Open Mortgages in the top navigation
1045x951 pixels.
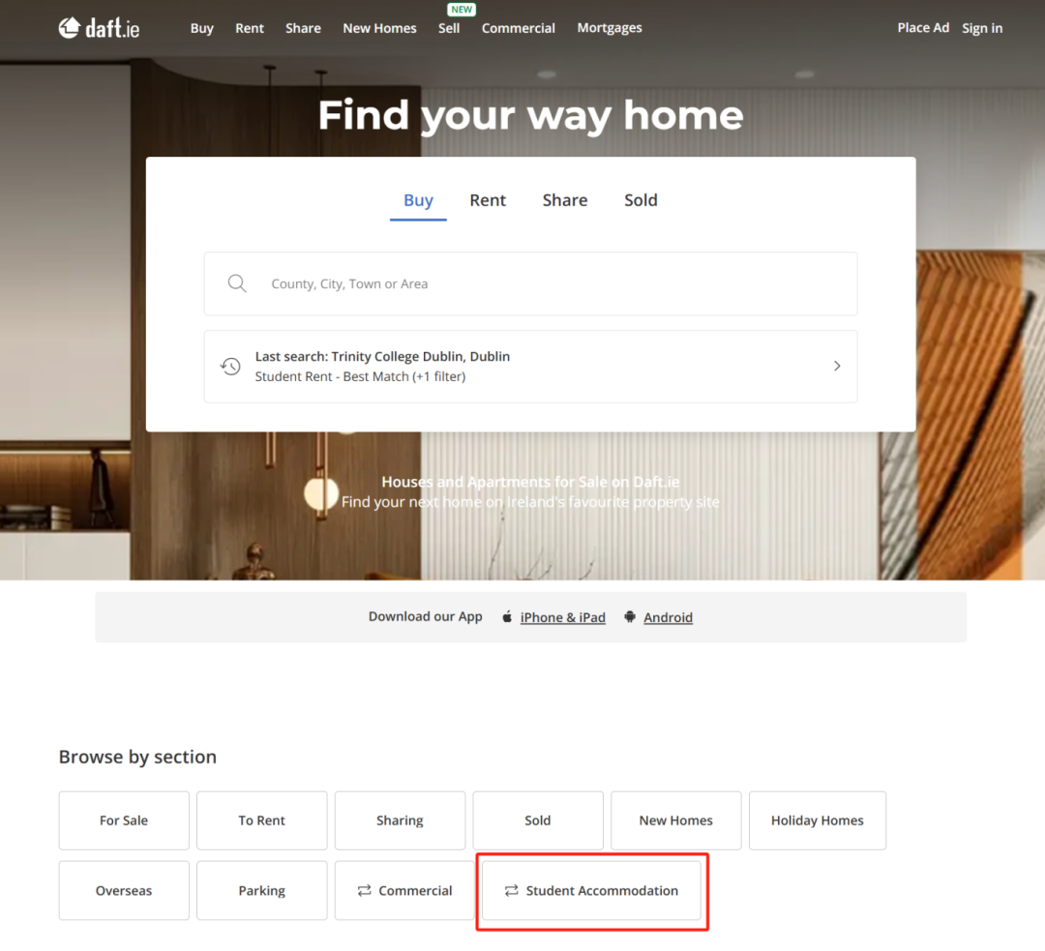tap(610, 28)
